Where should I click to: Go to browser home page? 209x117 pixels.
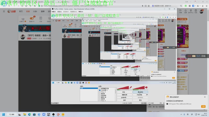[x=26, y=6]
